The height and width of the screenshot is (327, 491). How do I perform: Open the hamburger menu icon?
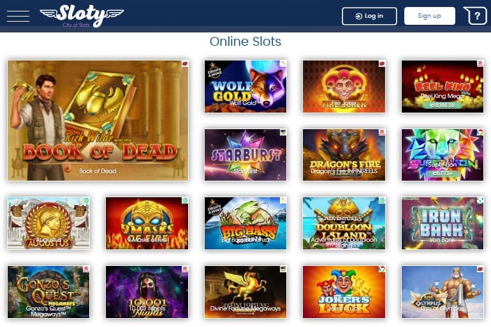click(x=18, y=16)
